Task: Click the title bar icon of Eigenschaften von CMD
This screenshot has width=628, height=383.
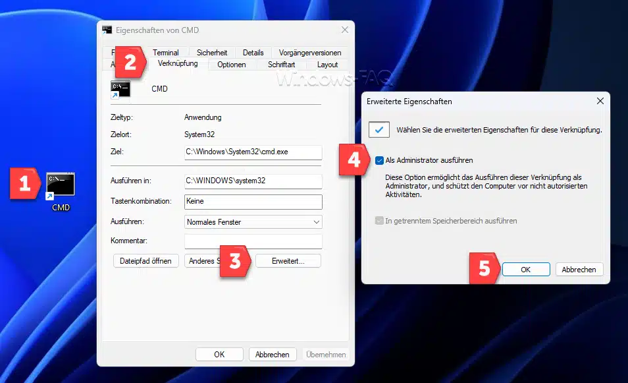Action: (x=107, y=30)
